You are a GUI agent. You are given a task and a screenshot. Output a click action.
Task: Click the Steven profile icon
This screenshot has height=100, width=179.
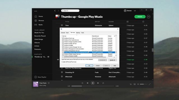[x=125, y=11]
